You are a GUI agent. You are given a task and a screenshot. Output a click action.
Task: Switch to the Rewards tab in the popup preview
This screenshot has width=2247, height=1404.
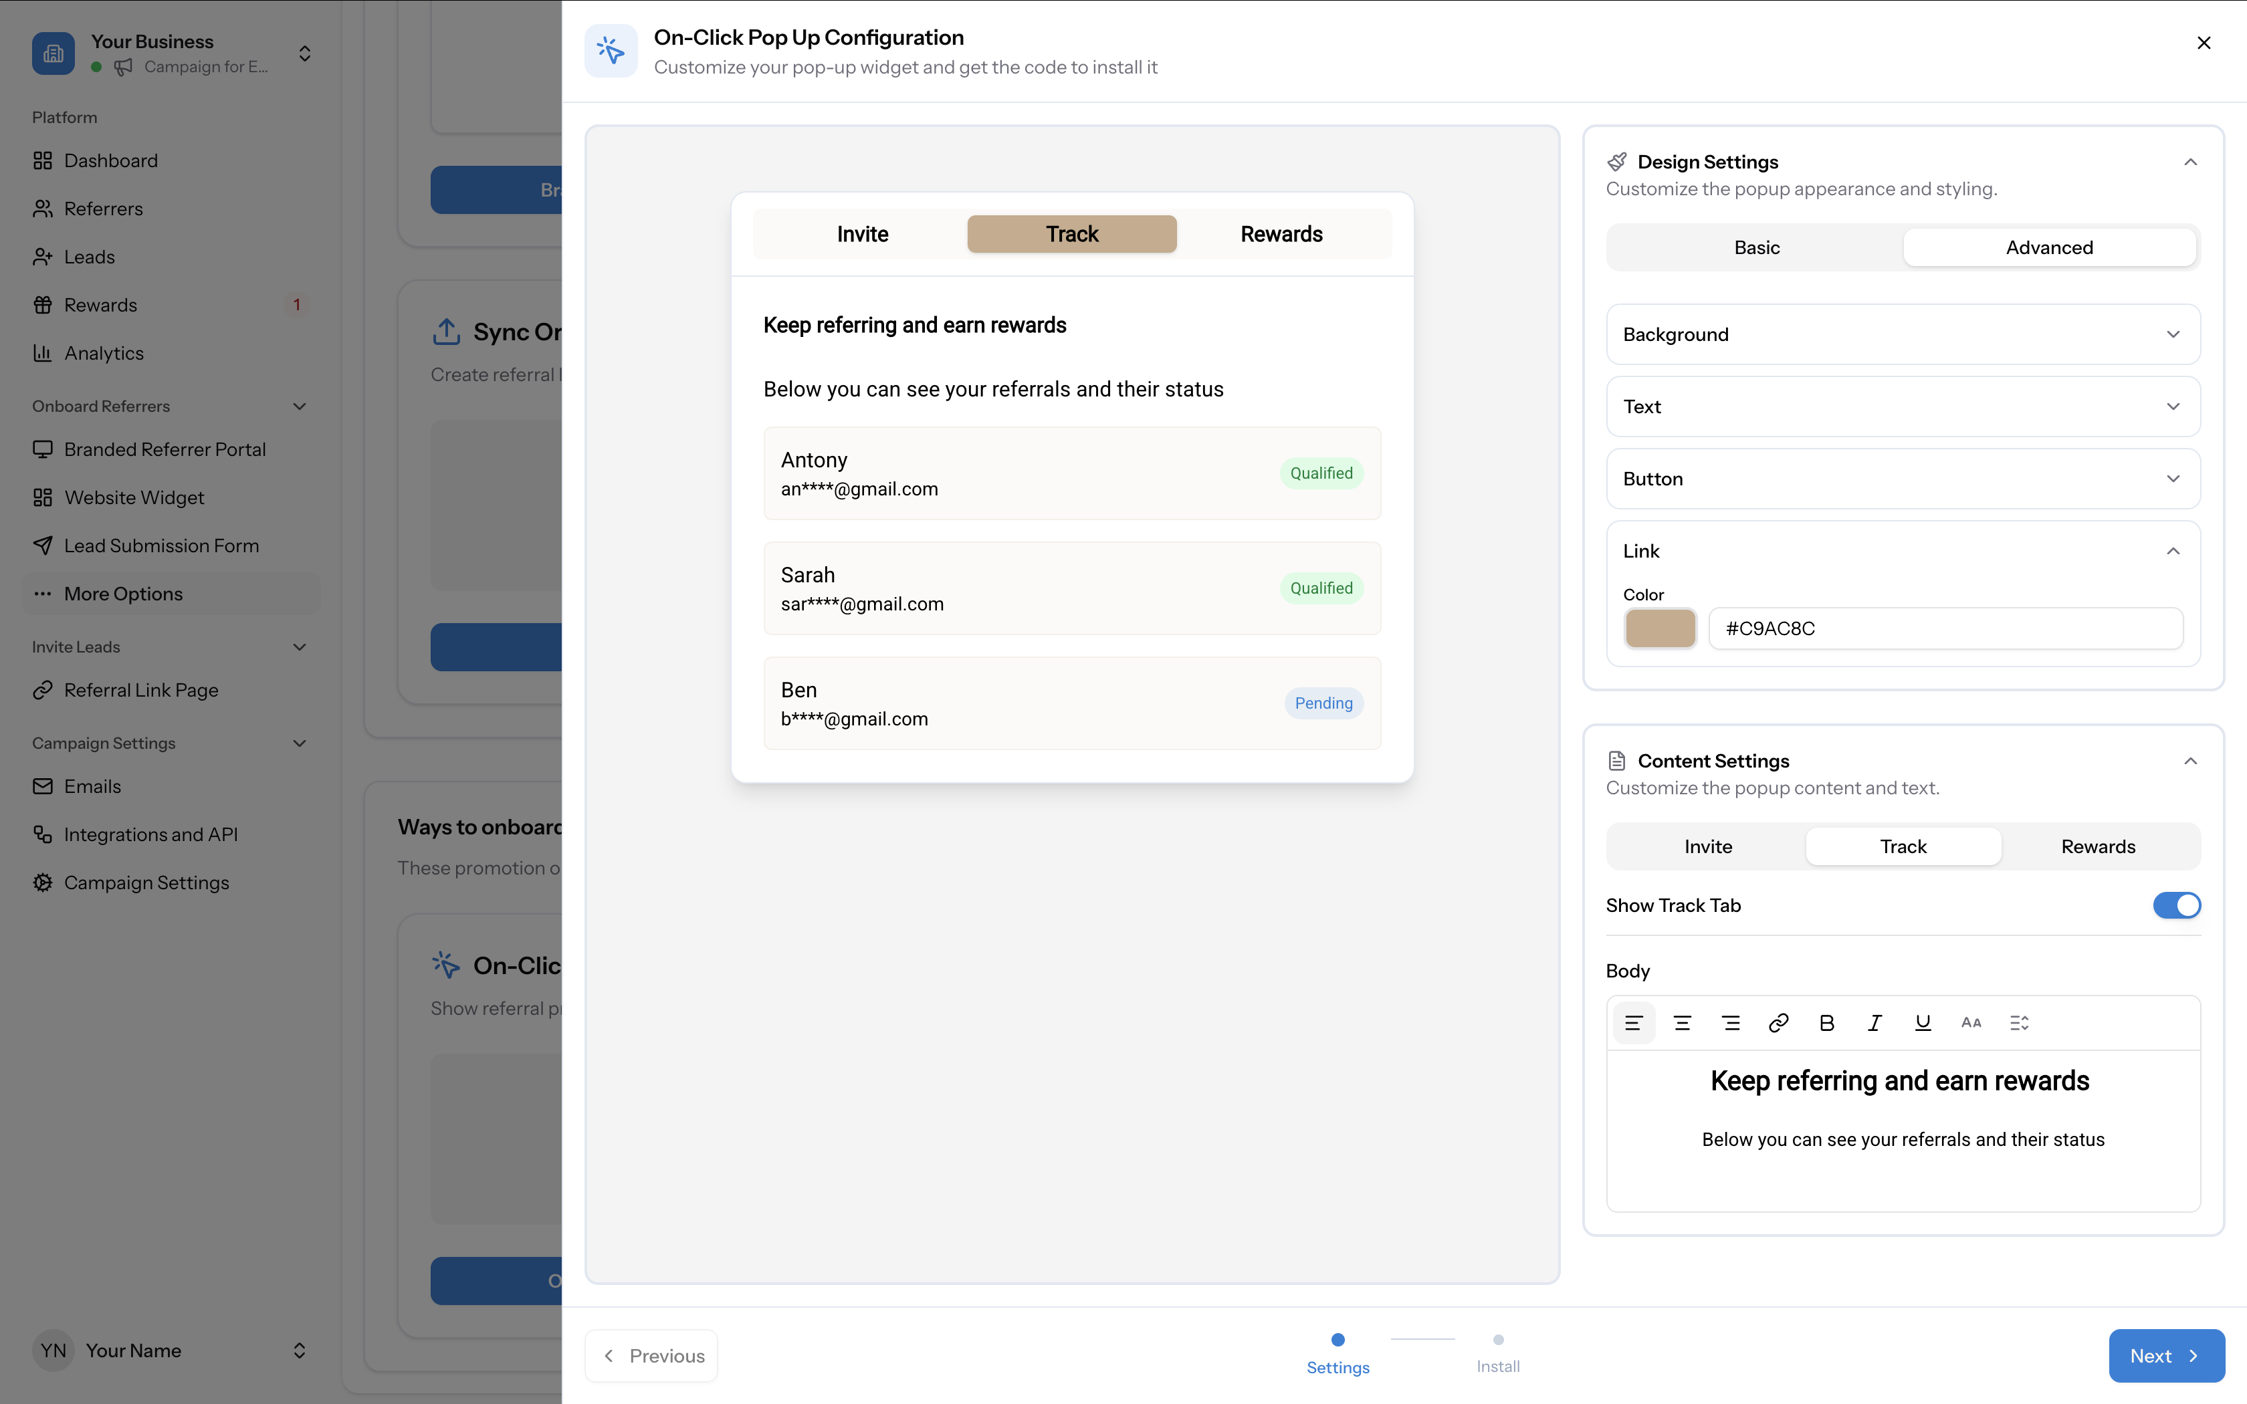[1281, 234]
